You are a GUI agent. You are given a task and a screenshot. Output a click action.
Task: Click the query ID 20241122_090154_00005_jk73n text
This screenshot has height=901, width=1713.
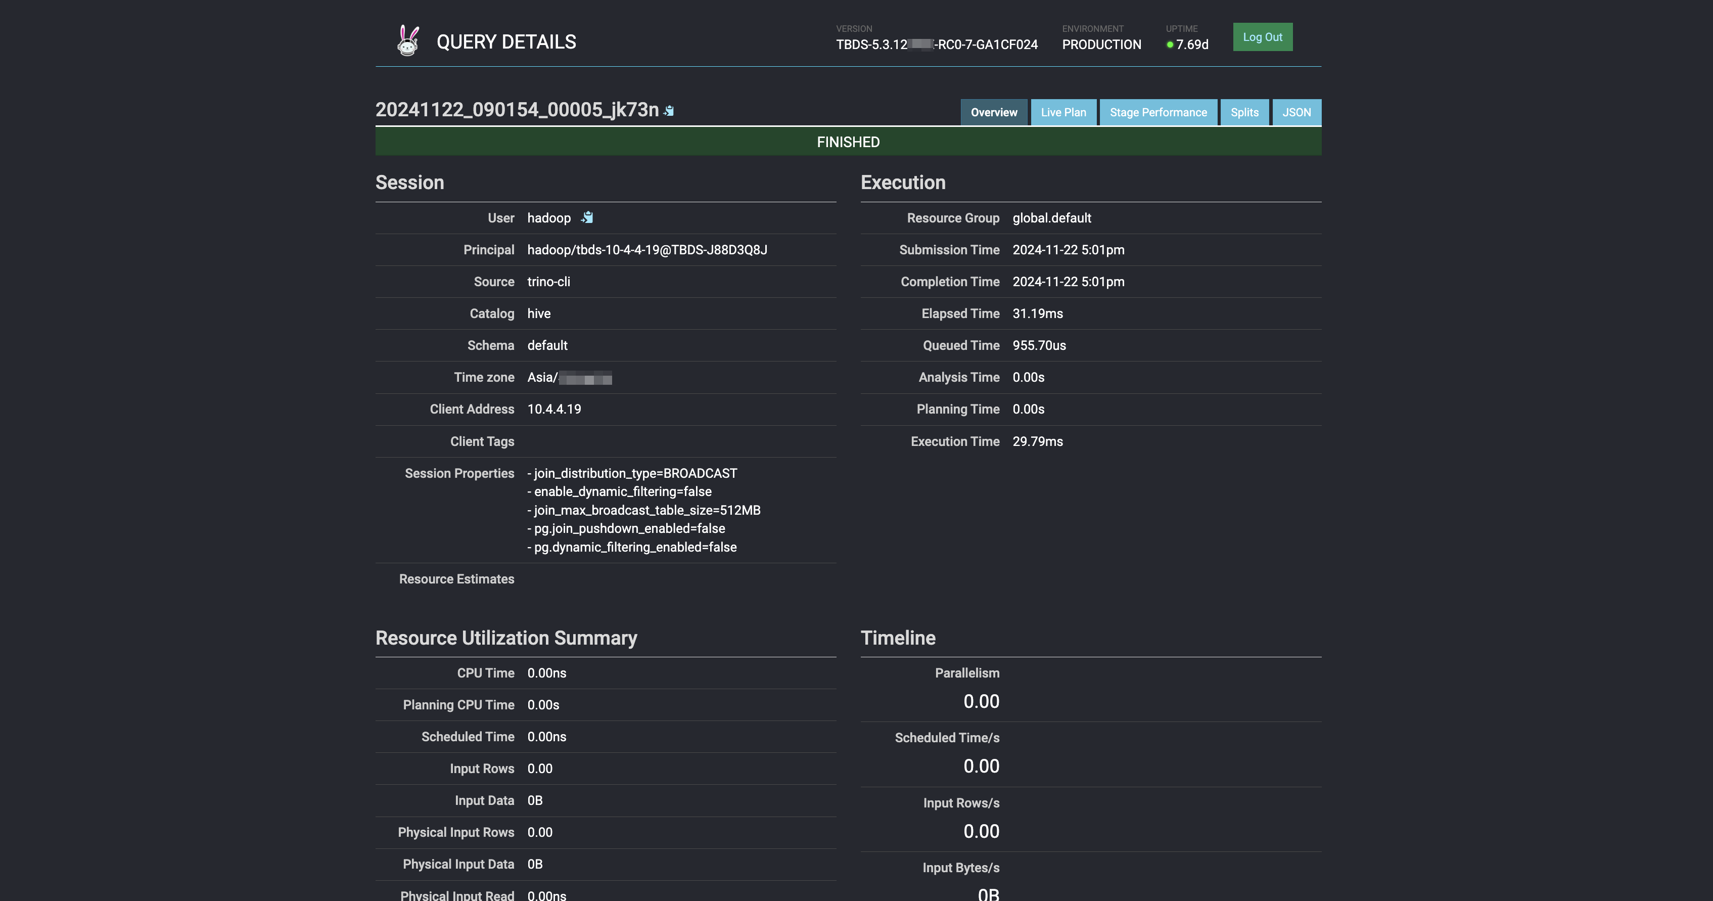pyautogui.click(x=517, y=110)
